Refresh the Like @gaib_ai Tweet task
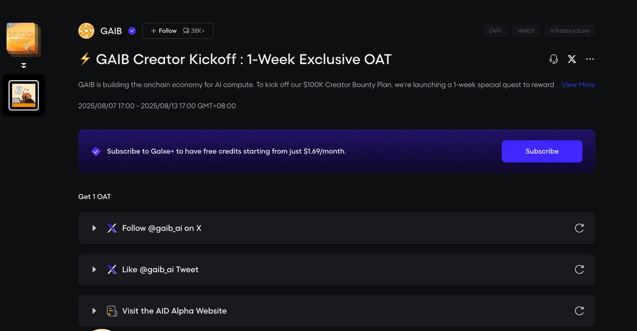 pos(579,269)
